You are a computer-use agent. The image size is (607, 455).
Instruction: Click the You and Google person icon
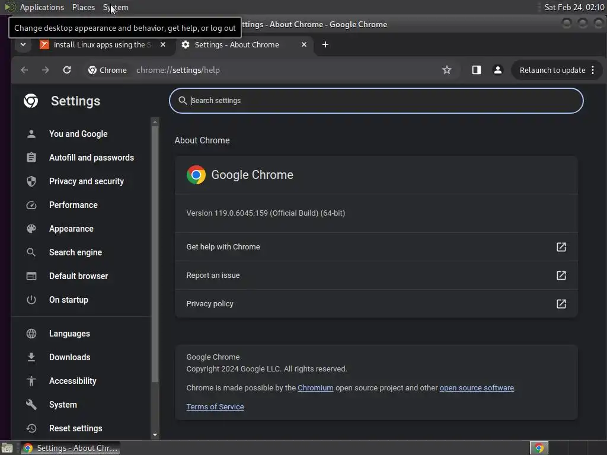click(31, 134)
